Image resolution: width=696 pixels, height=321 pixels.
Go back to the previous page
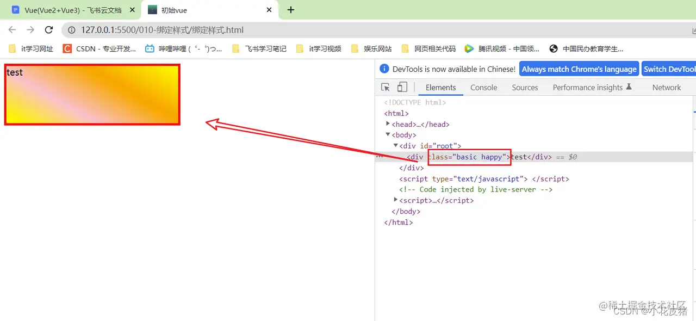pyautogui.click(x=12, y=30)
